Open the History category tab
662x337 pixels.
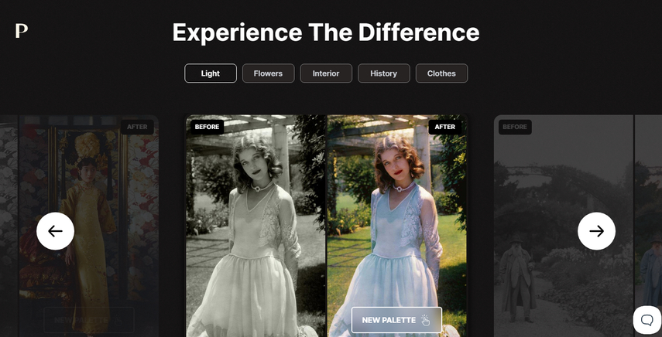point(384,73)
